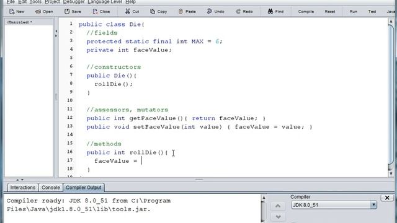Click the '//constructors' comment
397x223 pixels.
click(114, 67)
